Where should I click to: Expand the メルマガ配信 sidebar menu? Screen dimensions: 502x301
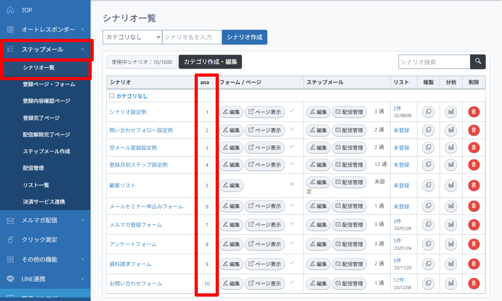click(x=46, y=220)
